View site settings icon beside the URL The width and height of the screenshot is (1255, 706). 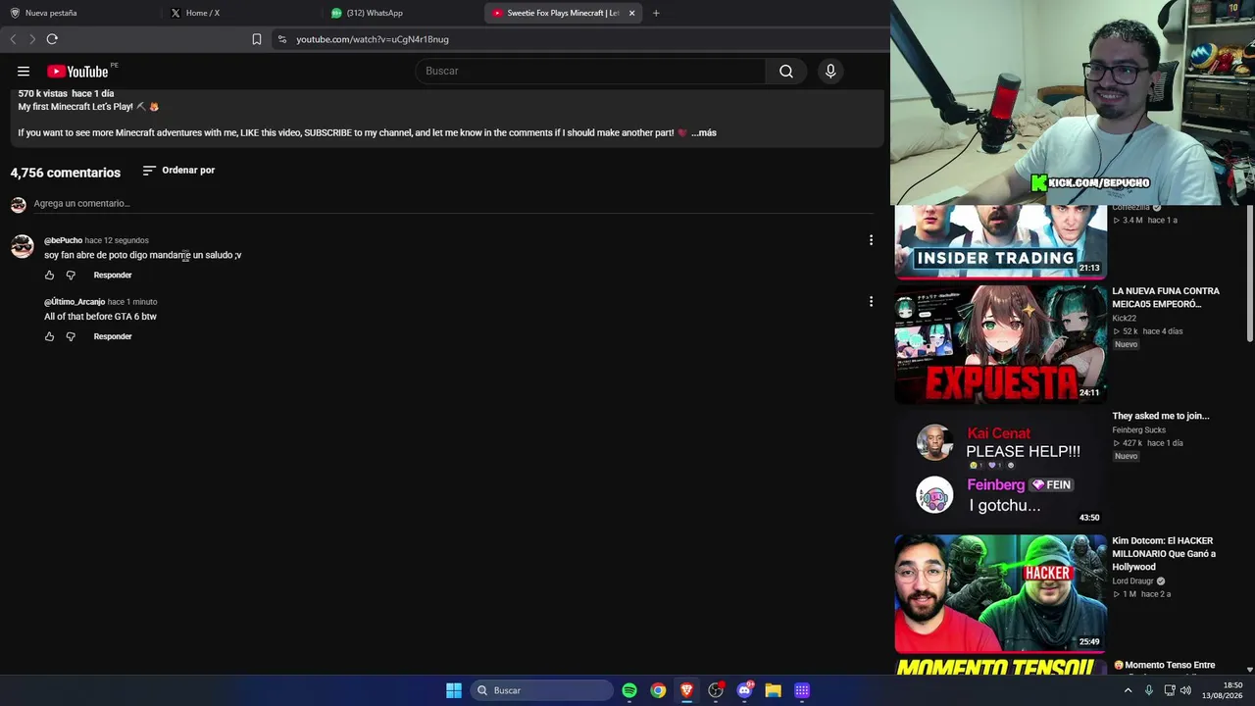pyautogui.click(x=282, y=39)
